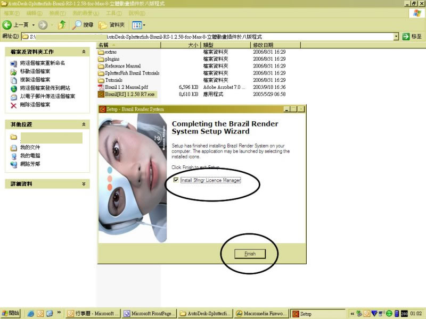Click 以電子郵件傳送這個檔案 email task
Image resolution: width=426 pixels, height=319 pixels.
tap(47, 96)
